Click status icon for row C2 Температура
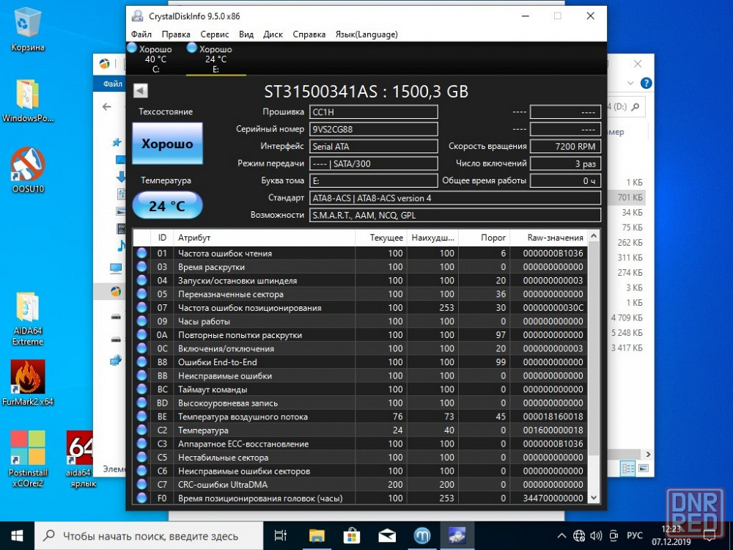733x550 pixels. click(141, 430)
